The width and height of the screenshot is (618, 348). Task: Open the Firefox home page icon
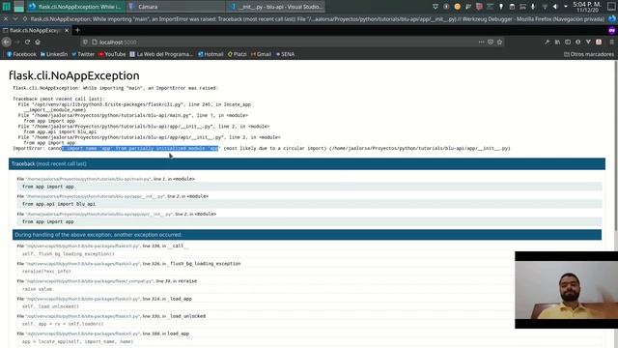point(38,42)
